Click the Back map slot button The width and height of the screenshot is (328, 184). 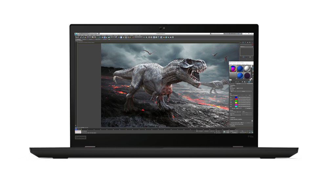click(x=245, y=106)
